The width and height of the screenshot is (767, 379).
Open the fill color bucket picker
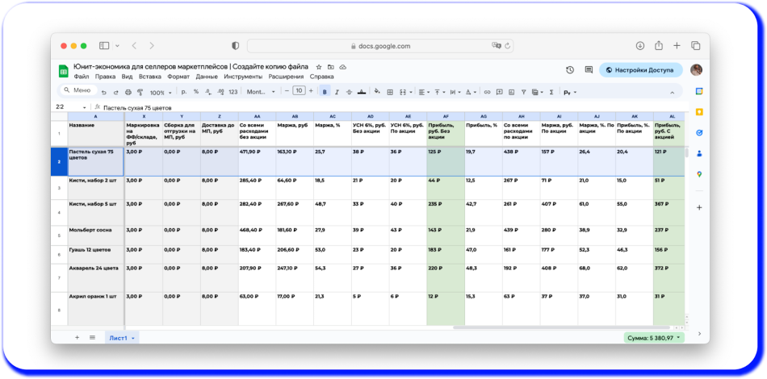(x=375, y=92)
